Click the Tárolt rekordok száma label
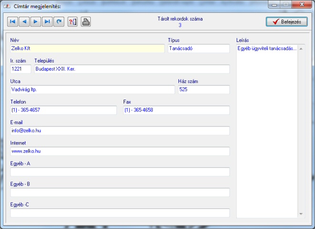 (x=180, y=19)
